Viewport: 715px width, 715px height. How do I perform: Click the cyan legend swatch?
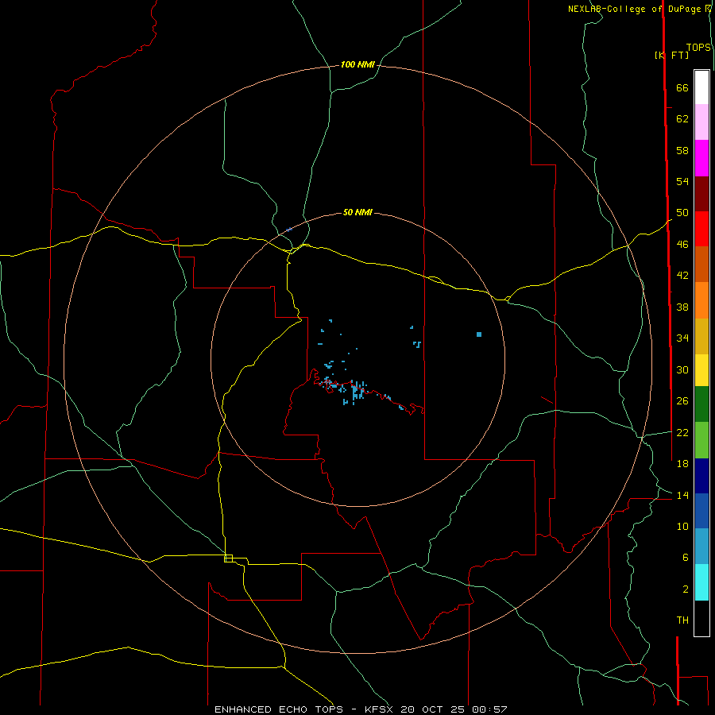point(701,582)
